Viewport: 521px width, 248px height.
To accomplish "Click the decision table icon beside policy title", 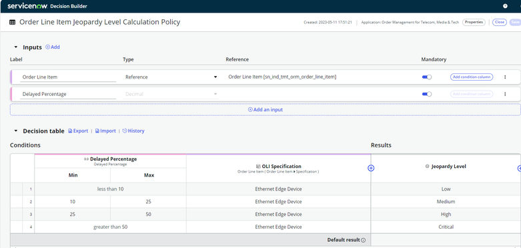I will (x=12, y=22).
